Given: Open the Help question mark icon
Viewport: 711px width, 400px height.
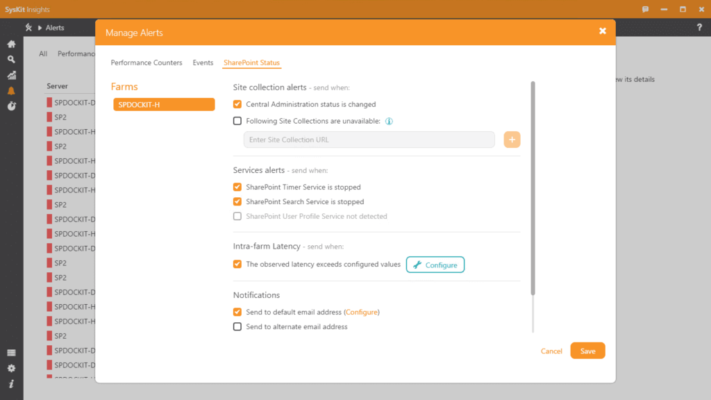Looking at the screenshot, I should pos(699,28).
